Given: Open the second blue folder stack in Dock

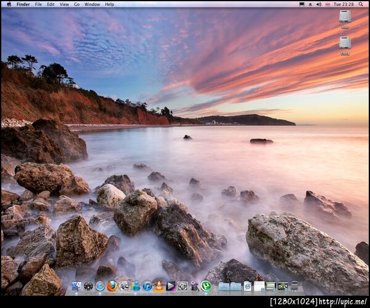Looking at the screenshot, I should click(236, 286).
